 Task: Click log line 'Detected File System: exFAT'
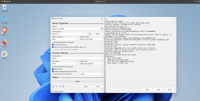[118, 60]
